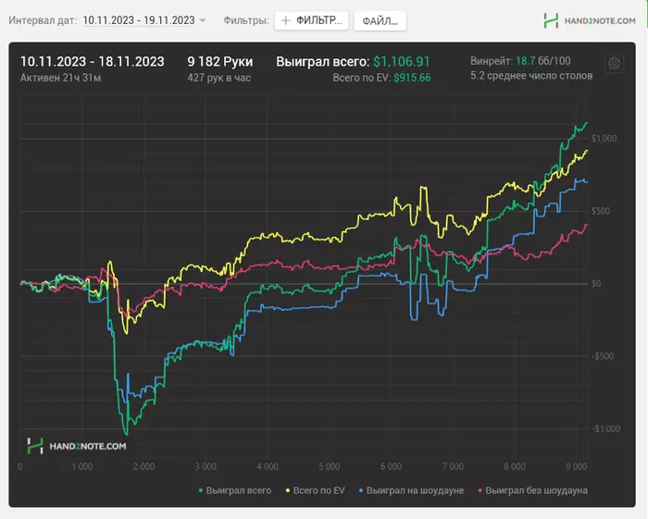Click the Фильтры: label
The image size is (648, 519).
[246, 20]
